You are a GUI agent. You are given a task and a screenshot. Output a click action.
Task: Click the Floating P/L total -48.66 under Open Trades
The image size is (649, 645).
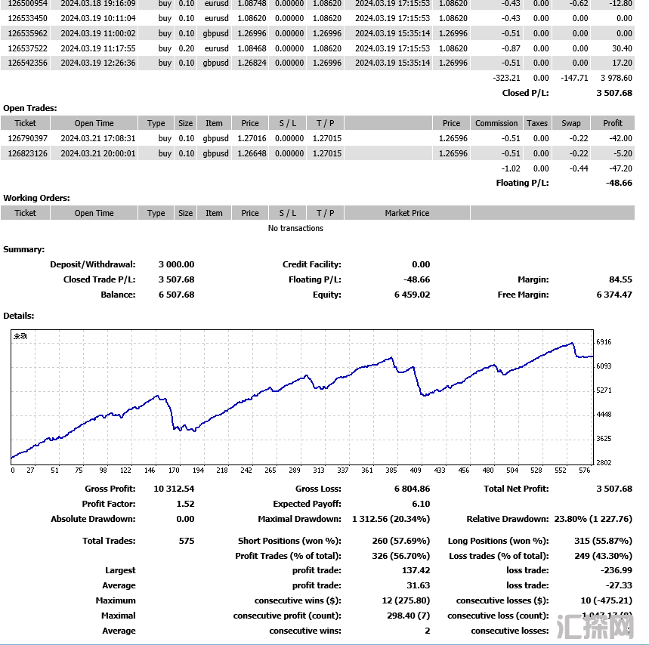617,183
